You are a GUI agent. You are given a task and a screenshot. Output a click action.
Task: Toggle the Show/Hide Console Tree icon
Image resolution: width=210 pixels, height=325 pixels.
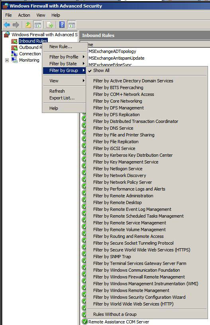[38, 25]
